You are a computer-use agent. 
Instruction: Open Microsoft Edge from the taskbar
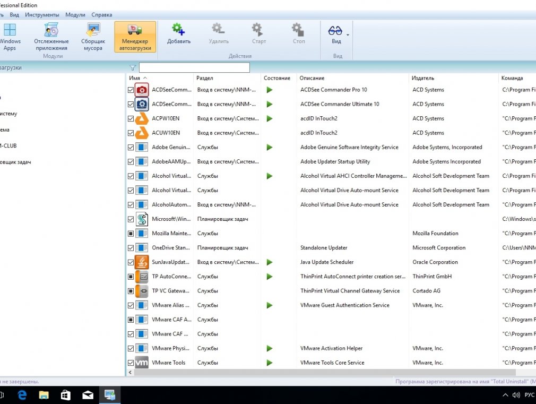tap(22, 395)
